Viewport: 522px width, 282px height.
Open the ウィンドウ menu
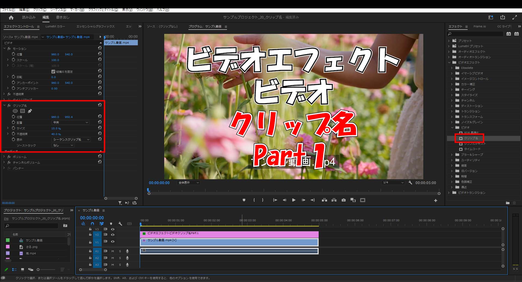pyautogui.click(x=144, y=10)
